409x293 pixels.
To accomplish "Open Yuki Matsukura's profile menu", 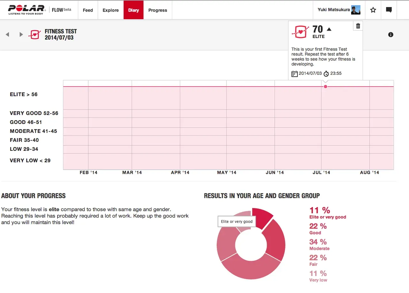I will pyautogui.click(x=339, y=10).
